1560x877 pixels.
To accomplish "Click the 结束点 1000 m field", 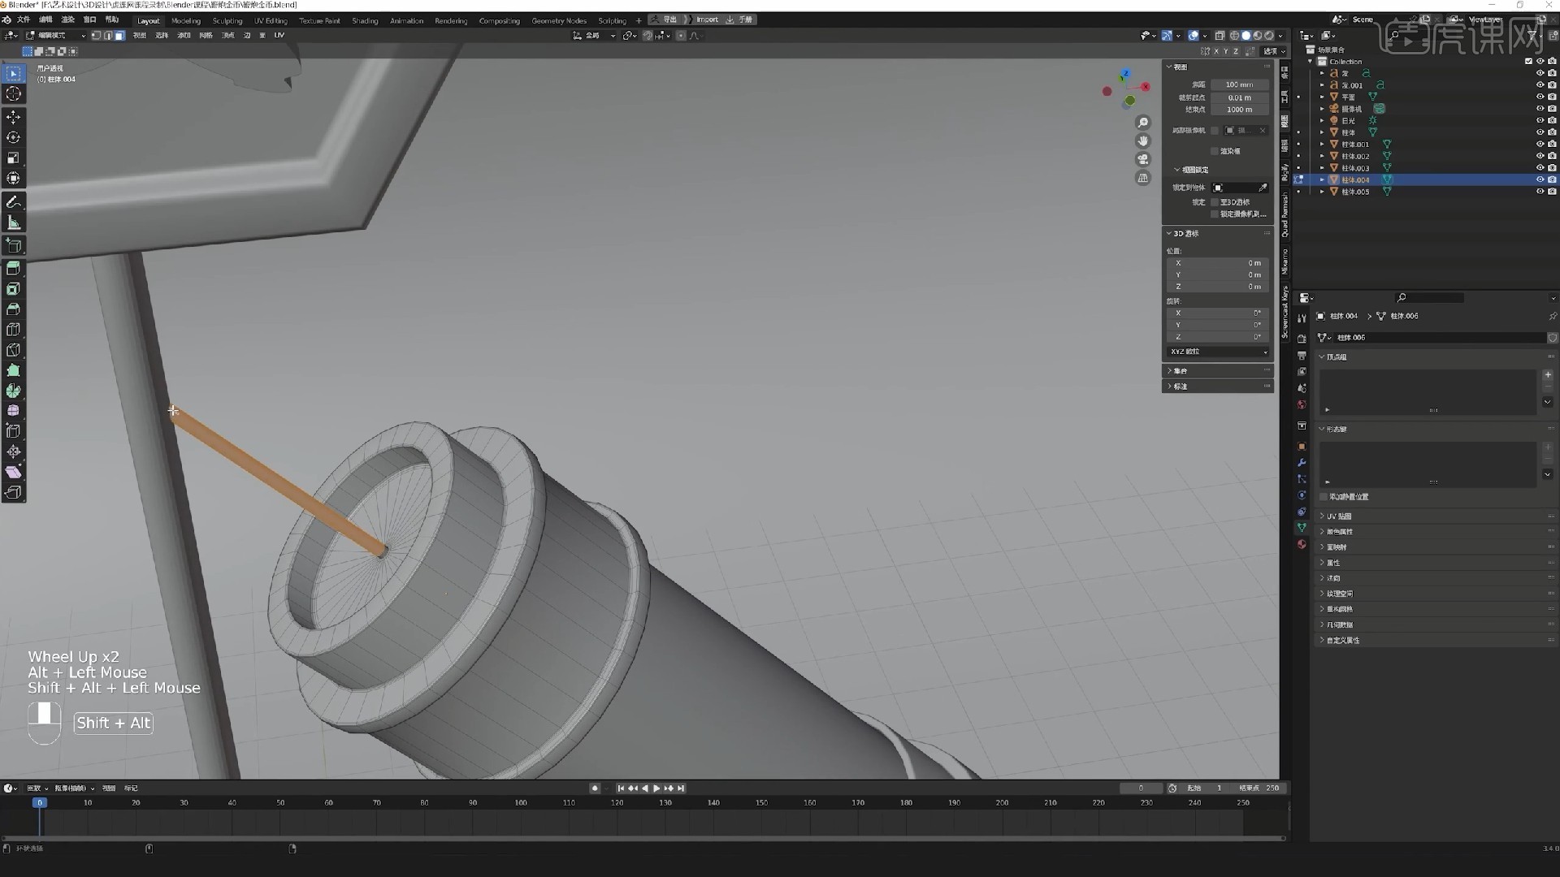I will click(1239, 110).
